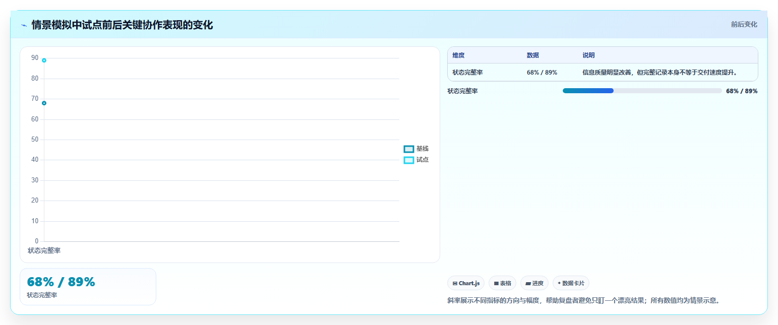Click the 50 y-axis tick label

point(35,140)
